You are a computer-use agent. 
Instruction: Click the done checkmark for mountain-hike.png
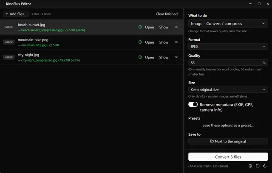[x=140, y=42]
